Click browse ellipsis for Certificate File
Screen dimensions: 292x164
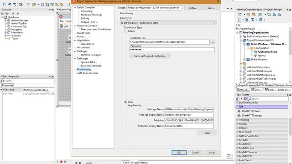coord(213,42)
